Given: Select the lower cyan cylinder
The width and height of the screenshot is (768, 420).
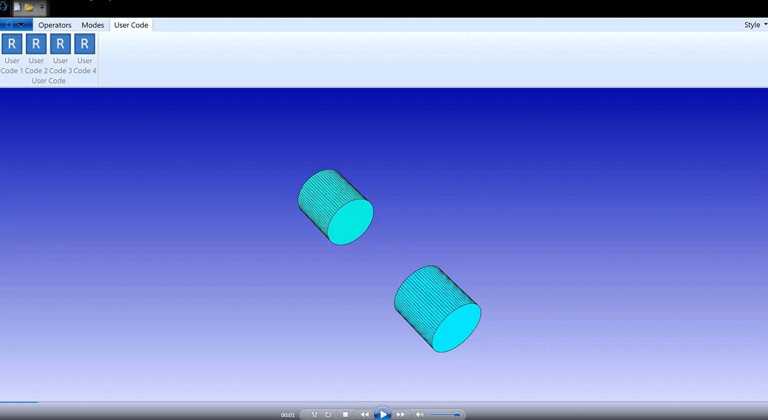Looking at the screenshot, I should (x=438, y=309).
